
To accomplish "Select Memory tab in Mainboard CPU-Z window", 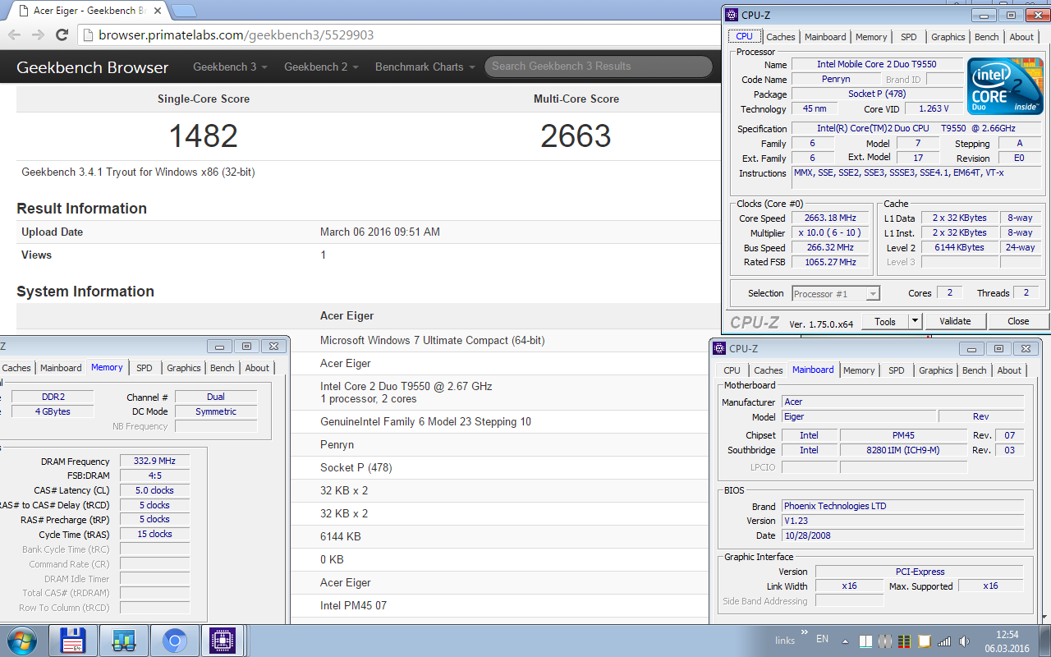I will point(859,370).
